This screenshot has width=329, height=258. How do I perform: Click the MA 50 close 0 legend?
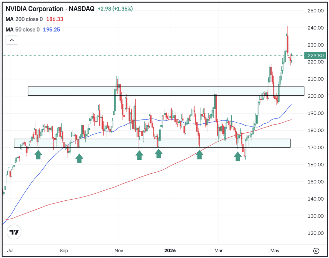(22, 30)
